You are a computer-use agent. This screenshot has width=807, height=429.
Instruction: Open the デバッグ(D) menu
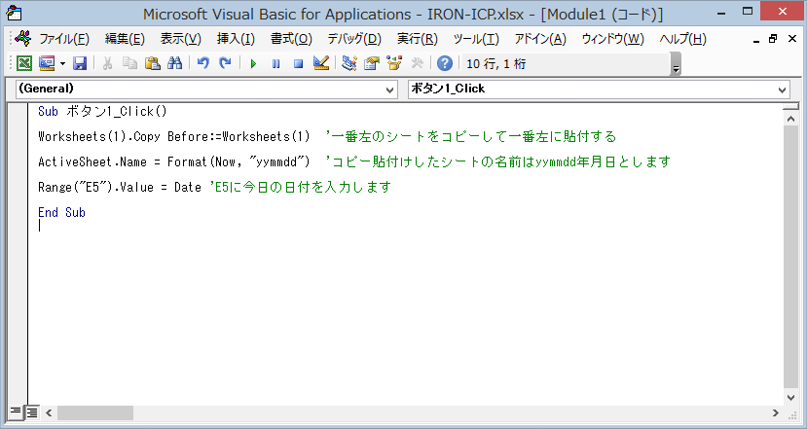[354, 39]
